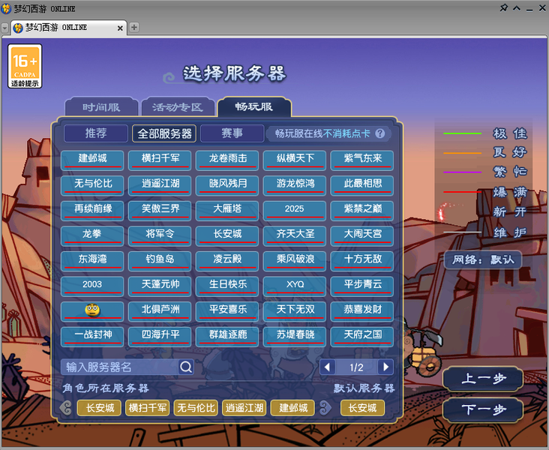The image size is (549, 450).
Task: Select the 赛事 filter tab
Action: tap(232, 133)
